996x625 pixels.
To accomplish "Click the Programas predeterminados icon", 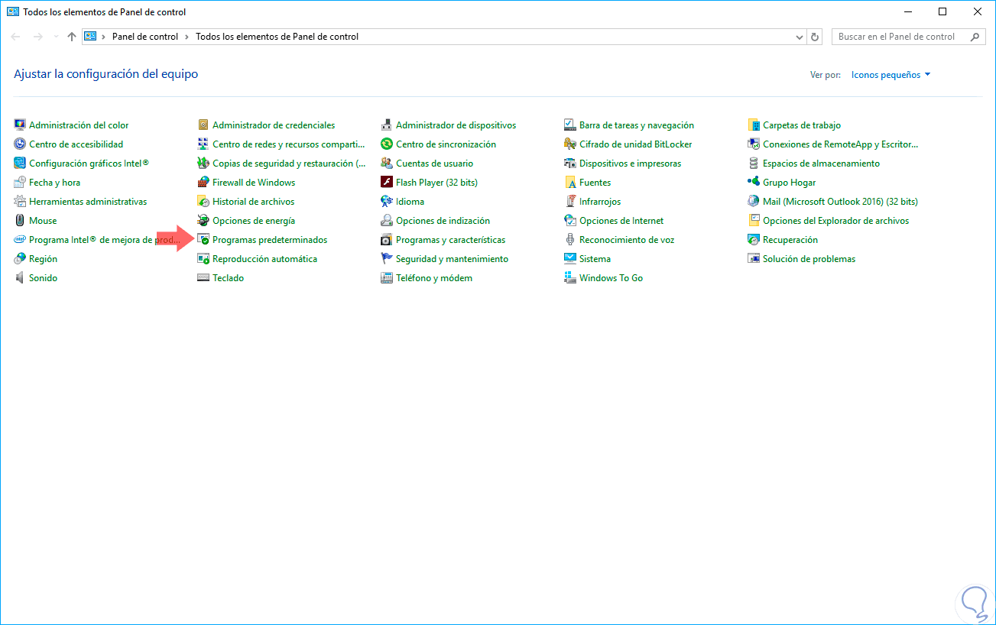I will (x=203, y=240).
